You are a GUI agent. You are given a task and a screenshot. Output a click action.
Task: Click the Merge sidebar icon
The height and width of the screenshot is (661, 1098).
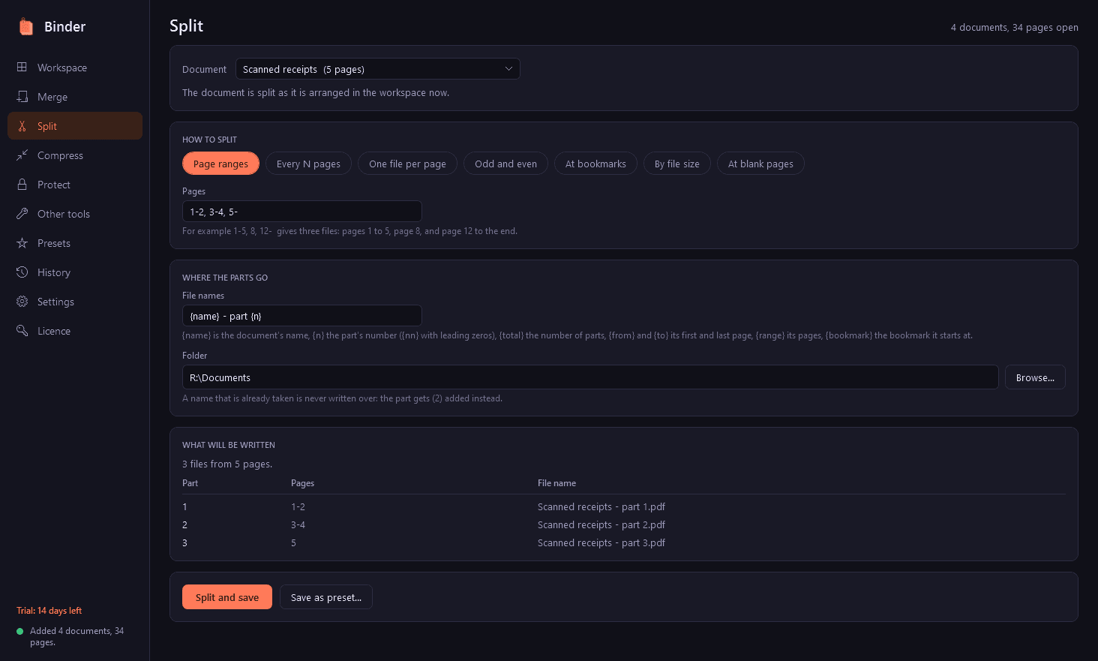point(22,97)
